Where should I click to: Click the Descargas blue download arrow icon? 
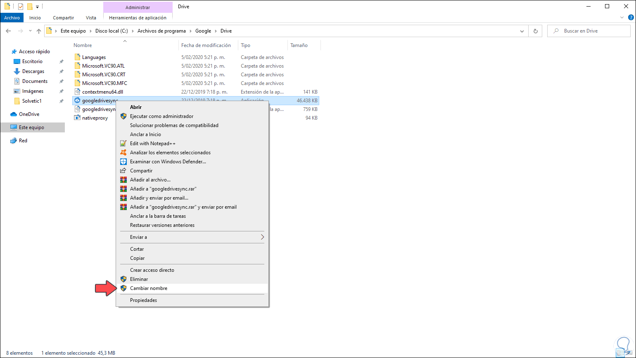point(17,71)
